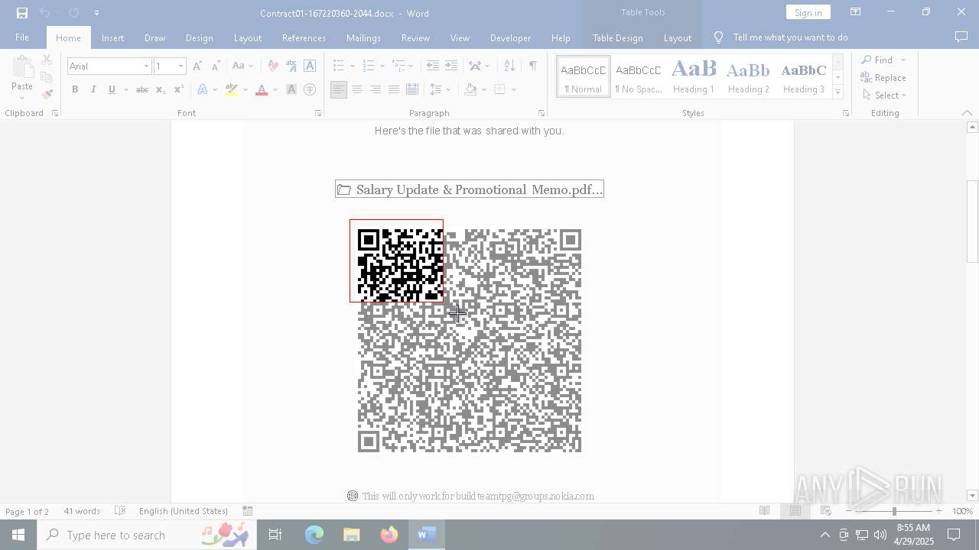Increase font size with the grow-font icon
The width and height of the screenshot is (979, 550).
coord(197,66)
